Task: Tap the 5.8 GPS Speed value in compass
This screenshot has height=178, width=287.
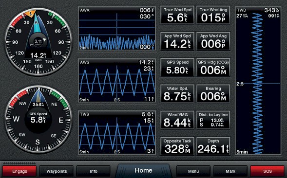Action: 38,120
